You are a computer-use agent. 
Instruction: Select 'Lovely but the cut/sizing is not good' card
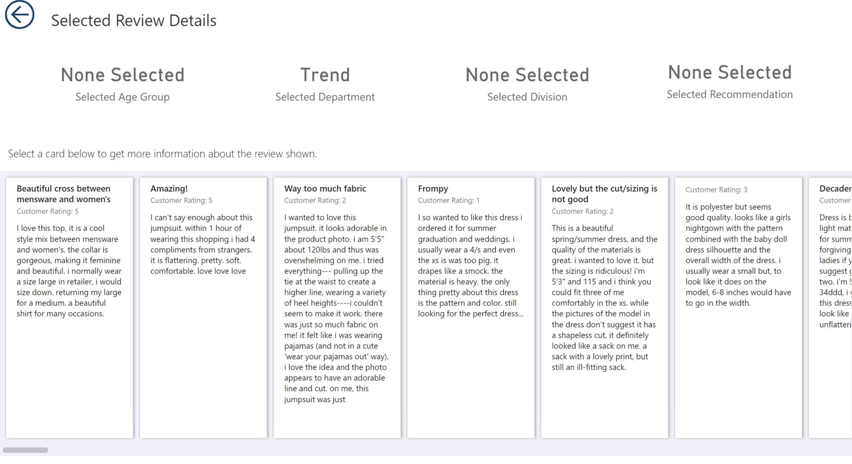[605, 307]
